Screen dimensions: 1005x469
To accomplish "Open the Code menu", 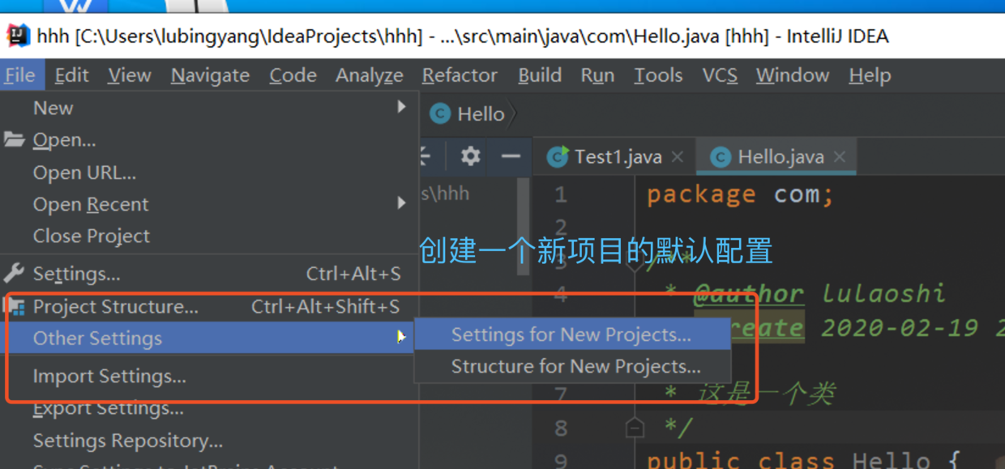I will [x=293, y=75].
